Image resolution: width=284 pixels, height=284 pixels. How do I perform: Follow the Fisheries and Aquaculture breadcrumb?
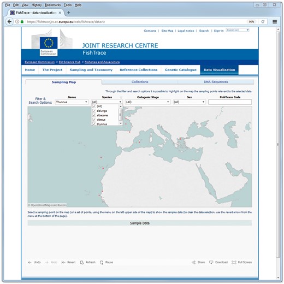point(102,62)
